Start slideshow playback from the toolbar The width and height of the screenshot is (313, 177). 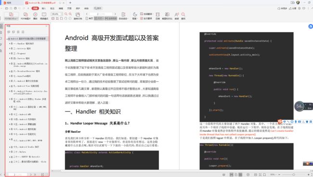tap(35, 16)
